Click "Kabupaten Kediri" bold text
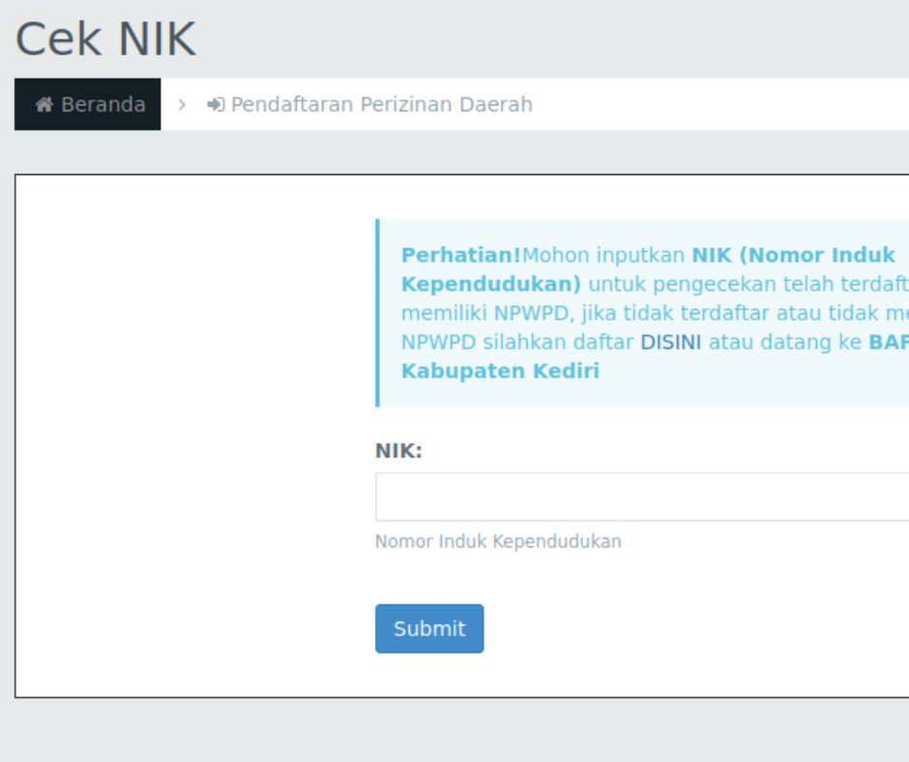Screen dimensions: 909x762 [500, 371]
